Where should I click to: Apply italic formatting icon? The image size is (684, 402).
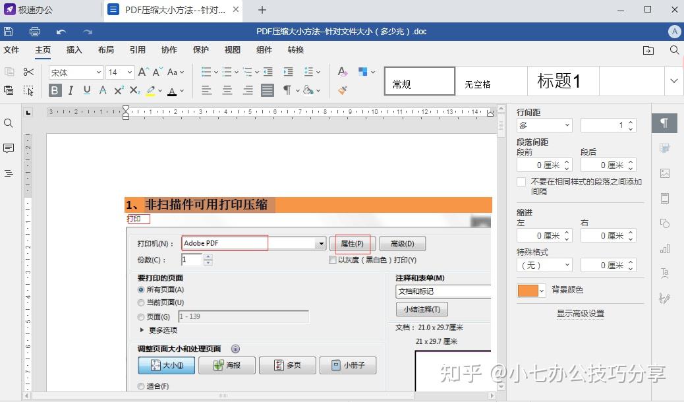71,90
